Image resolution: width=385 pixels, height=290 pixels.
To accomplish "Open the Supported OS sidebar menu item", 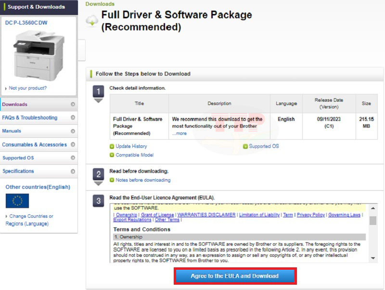I will (x=18, y=158).
